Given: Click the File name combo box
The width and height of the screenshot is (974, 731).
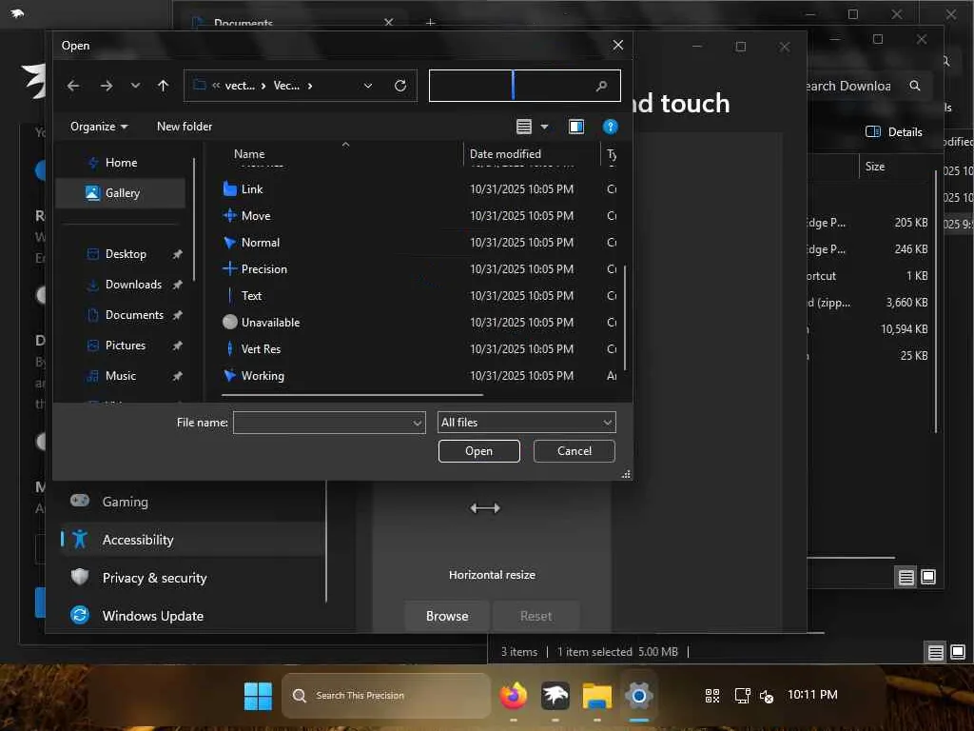Looking at the screenshot, I should (x=329, y=423).
